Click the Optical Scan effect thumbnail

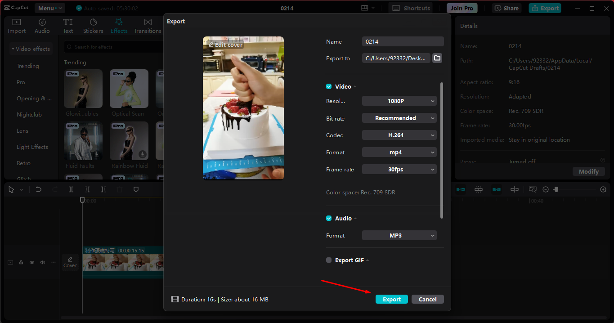click(x=129, y=89)
